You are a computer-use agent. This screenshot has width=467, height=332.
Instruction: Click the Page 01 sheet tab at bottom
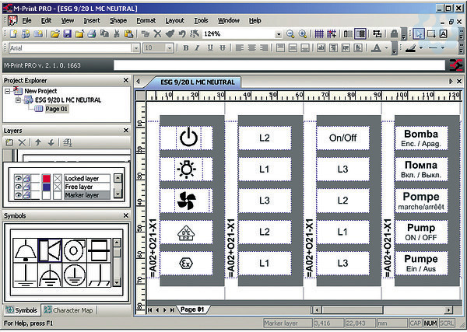pos(191,309)
